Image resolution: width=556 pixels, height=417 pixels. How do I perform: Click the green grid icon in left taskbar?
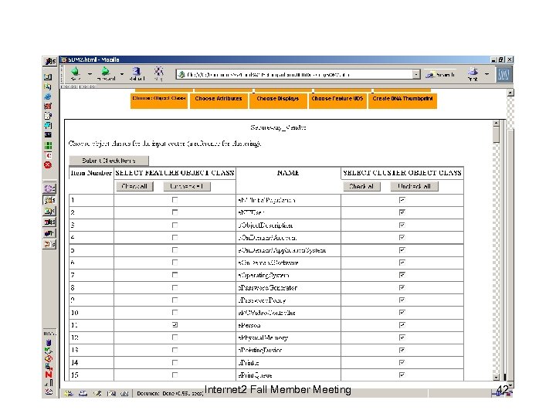[x=48, y=145]
